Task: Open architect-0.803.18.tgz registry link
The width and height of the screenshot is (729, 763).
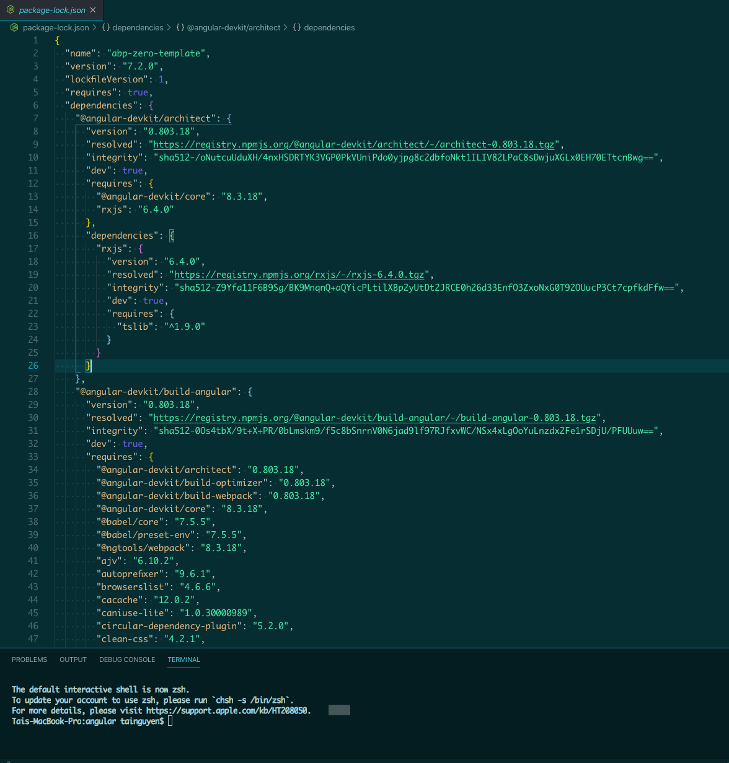Action: coord(354,144)
